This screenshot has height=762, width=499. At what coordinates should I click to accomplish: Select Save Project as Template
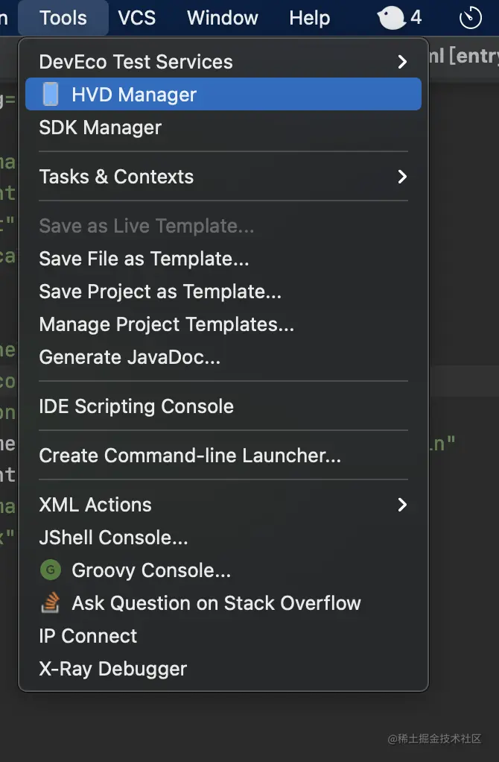(160, 292)
